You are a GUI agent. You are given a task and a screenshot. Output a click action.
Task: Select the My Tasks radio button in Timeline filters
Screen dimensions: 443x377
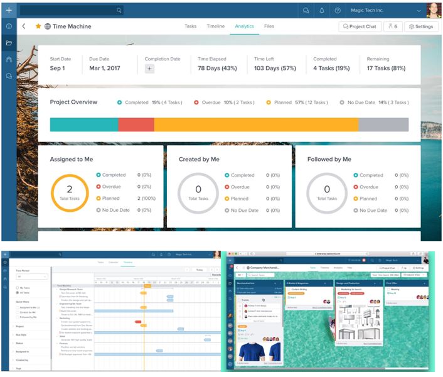point(18,288)
